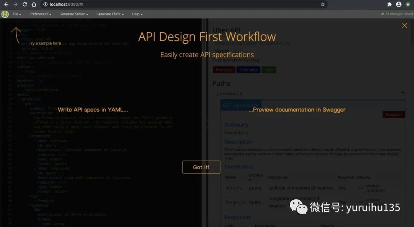Click the Write API specs in YAML caption
This screenshot has width=414, height=227.
(93, 110)
